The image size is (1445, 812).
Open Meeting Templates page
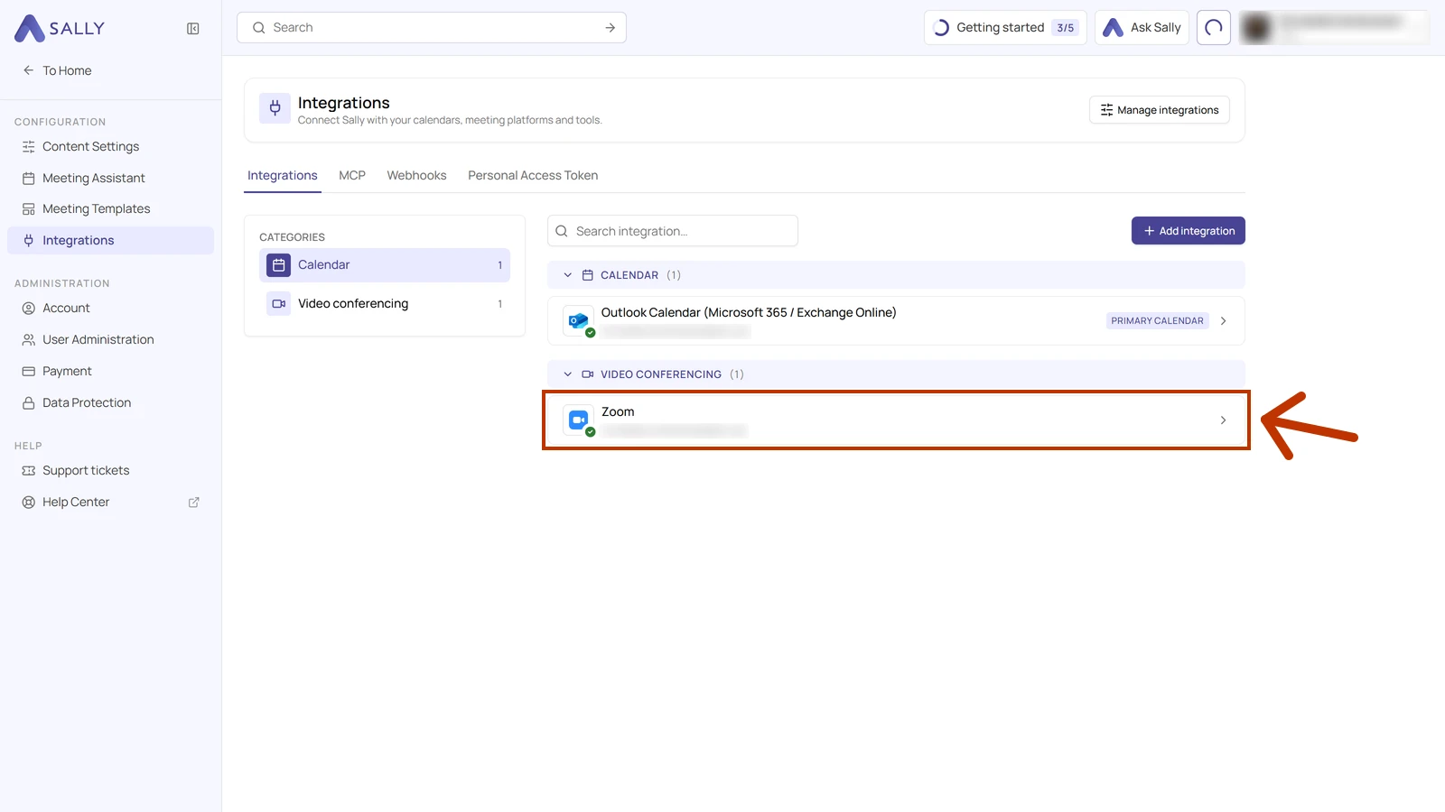click(x=110, y=208)
